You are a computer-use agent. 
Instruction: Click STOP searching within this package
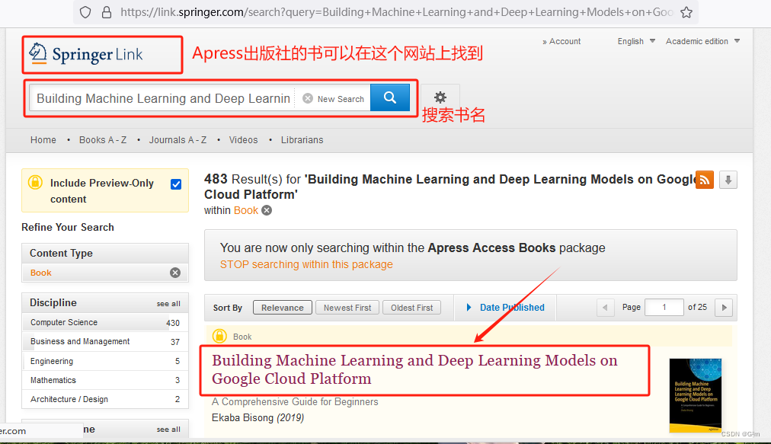[x=306, y=264]
